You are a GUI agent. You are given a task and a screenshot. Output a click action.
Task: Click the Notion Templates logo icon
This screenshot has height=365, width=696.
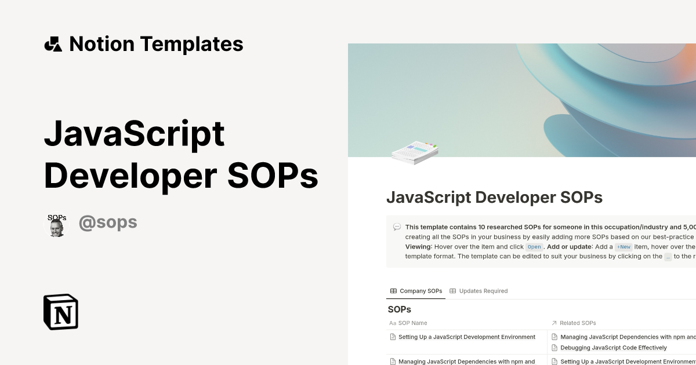tap(53, 43)
